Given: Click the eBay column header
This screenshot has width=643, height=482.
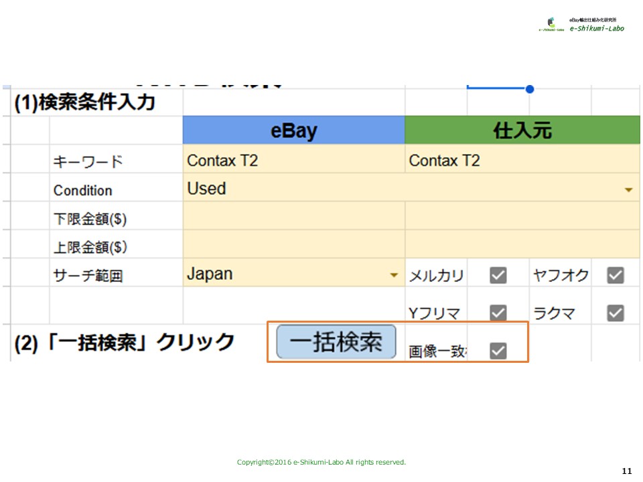Looking at the screenshot, I should tap(293, 131).
